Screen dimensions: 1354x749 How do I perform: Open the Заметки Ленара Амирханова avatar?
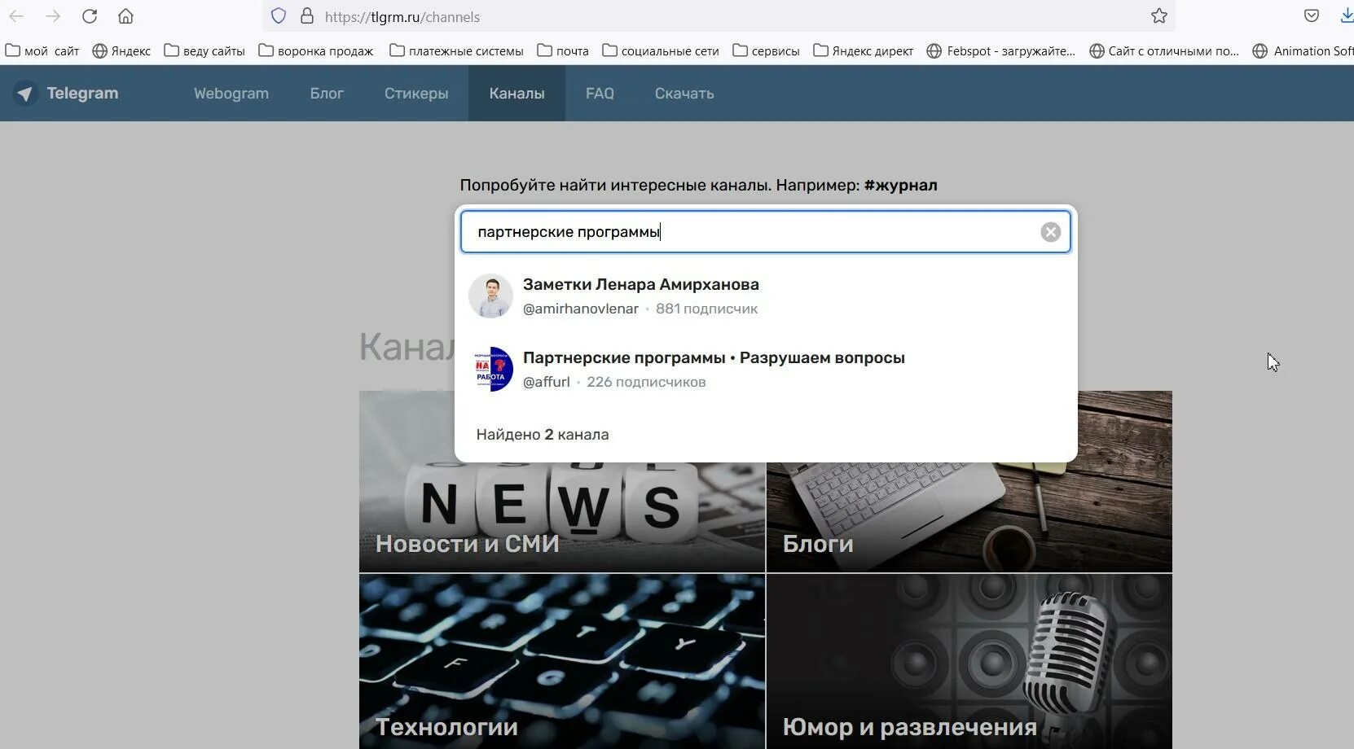490,296
